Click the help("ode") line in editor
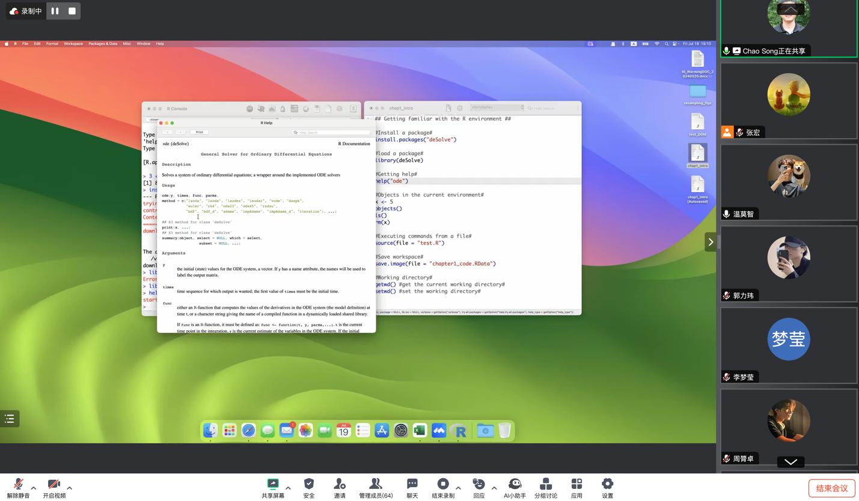 392,181
